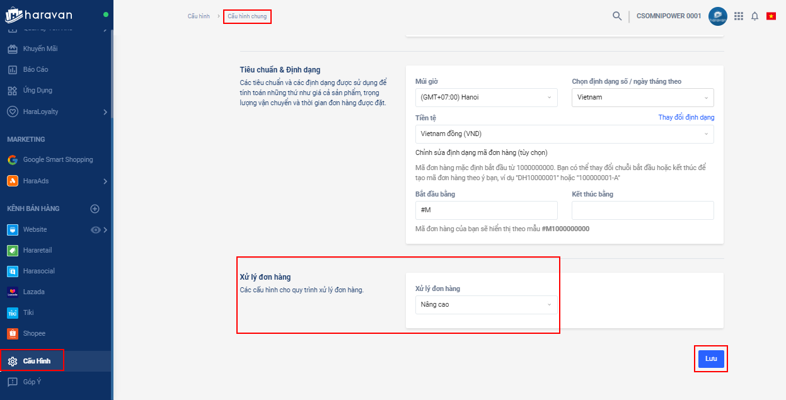Select Hararetail in sidebar

(x=38, y=250)
